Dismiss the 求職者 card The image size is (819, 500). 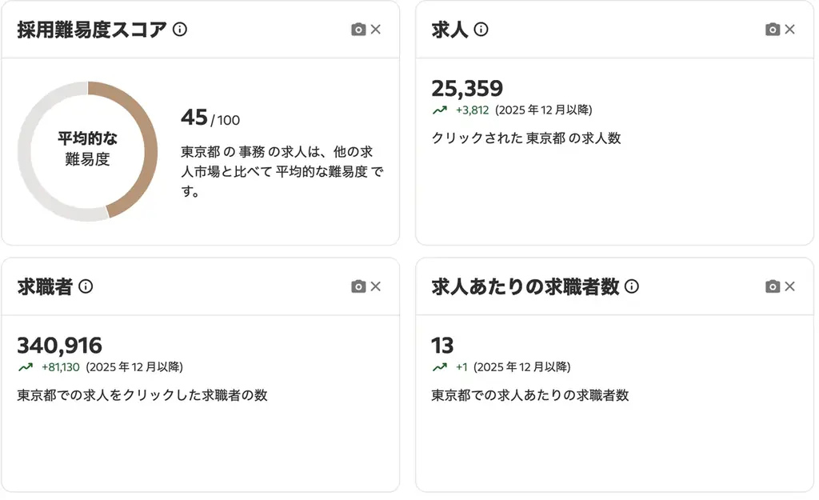click(374, 286)
